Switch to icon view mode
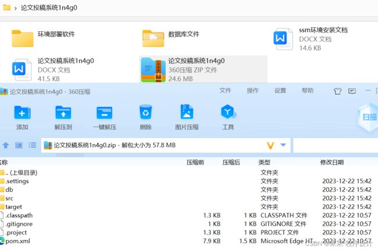Viewport: 378px width, 250px height. coord(19,145)
